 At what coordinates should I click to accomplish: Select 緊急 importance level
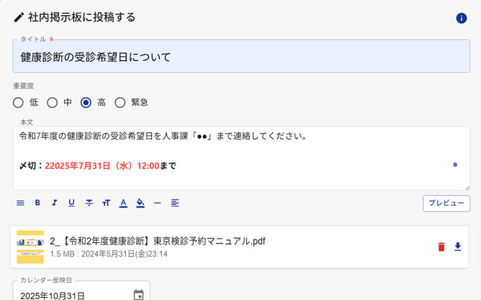click(120, 102)
